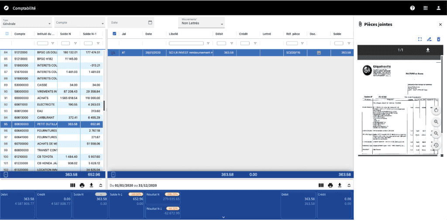447x221 pixels.
Task: Select the ELECTRICITE account row
Action: (x=52, y=105)
